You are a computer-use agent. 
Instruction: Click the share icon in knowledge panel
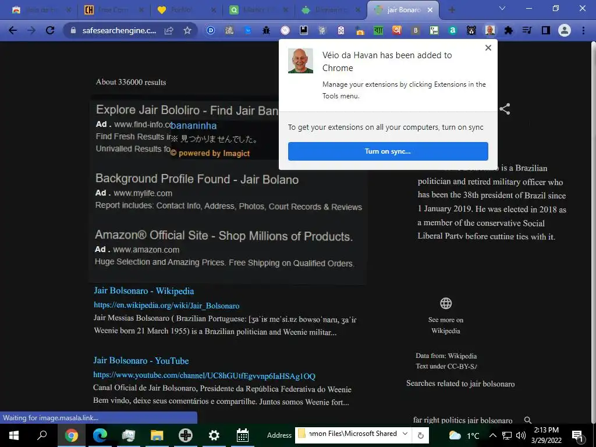pos(505,109)
